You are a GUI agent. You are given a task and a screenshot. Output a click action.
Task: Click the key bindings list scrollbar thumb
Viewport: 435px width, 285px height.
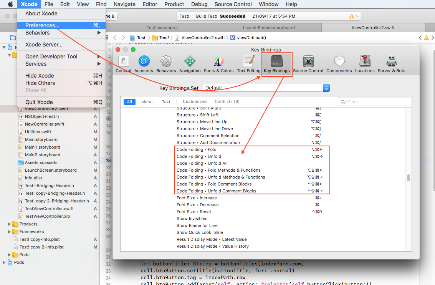(x=409, y=177)
